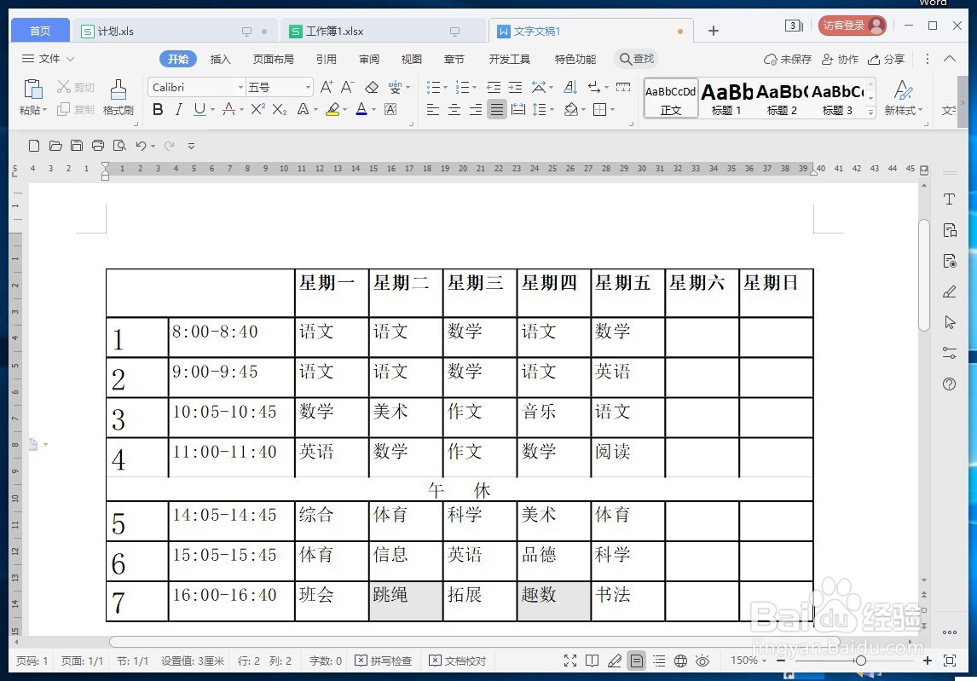Click the 文字工具 text tool in right sidebar

pyautogui.click(x=949, y=198)
